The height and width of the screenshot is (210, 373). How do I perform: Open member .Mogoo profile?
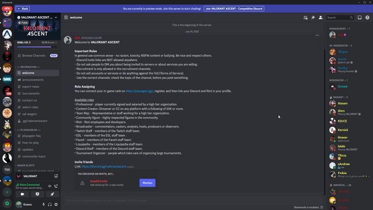tap(348, 51)
